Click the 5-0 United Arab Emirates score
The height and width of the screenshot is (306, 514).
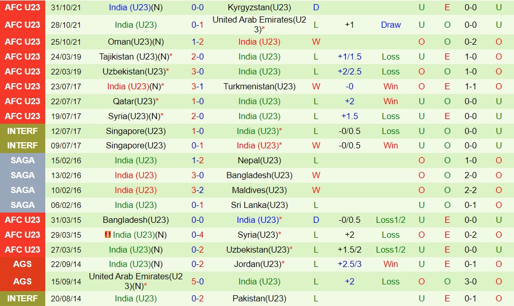pos(198,281)
